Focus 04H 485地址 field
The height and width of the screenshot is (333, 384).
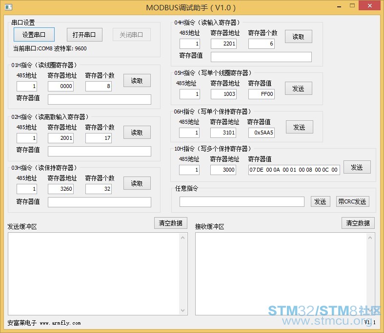click(190, 44)
